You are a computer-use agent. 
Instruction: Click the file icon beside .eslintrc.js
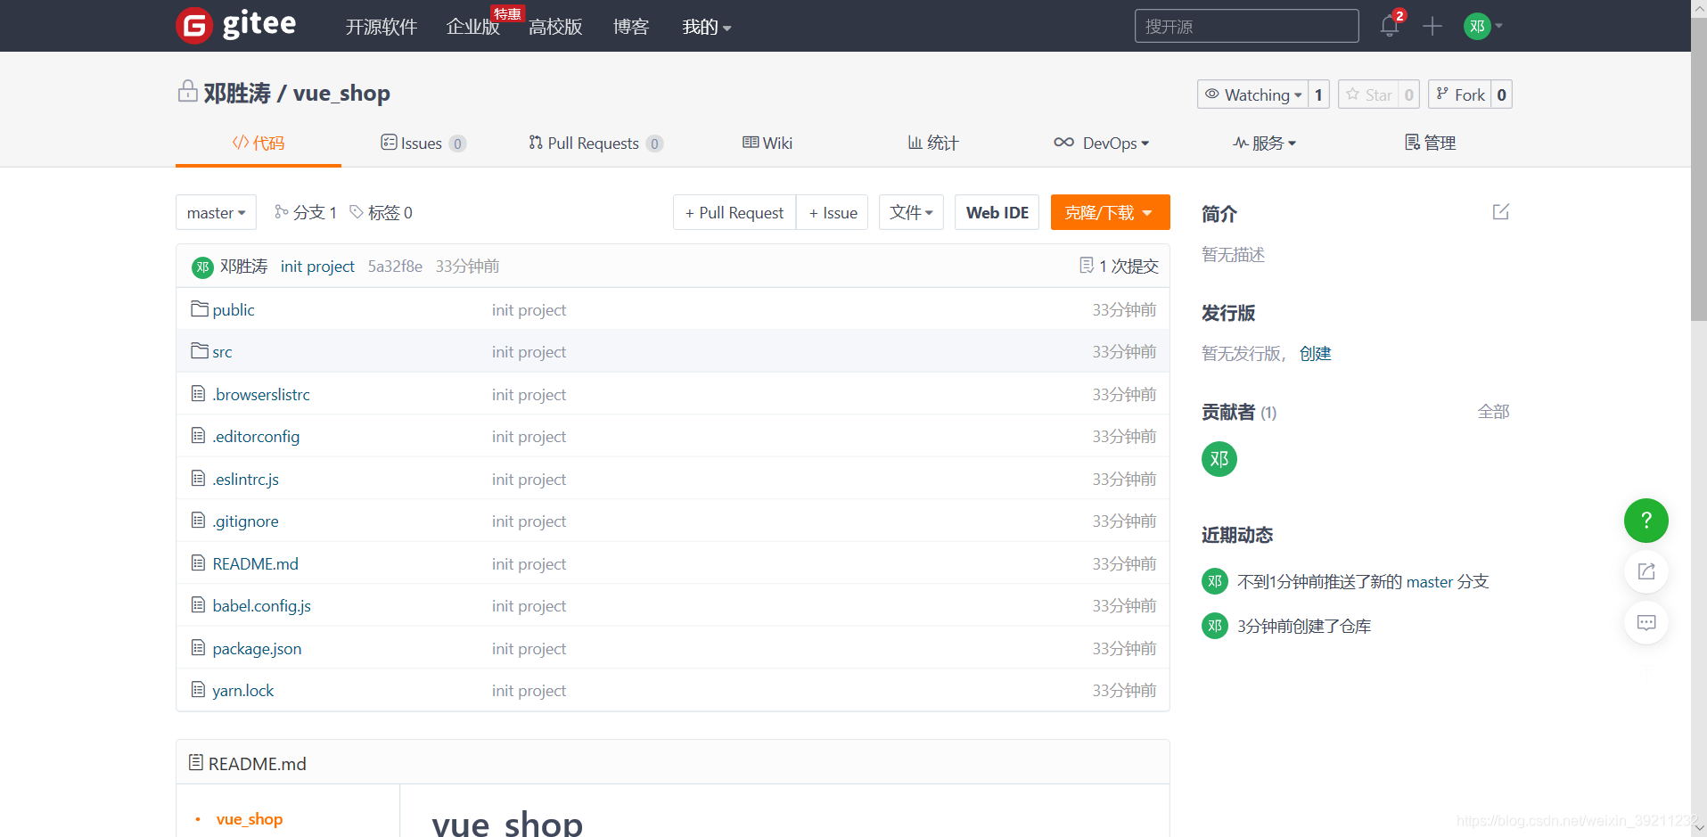[x=198, y=479]
